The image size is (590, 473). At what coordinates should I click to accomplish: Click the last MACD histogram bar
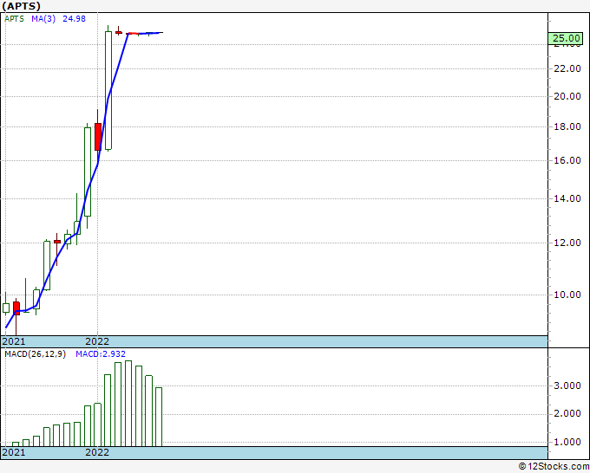pos(159,417)
